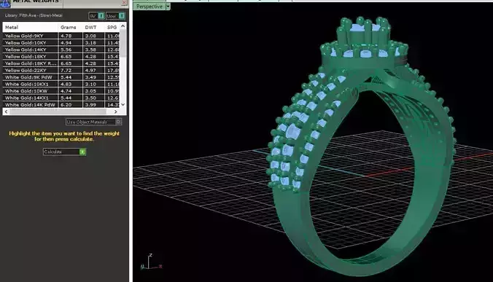Select the White Gold:10KW row
493x282 pixels.
(x=61, y=91)
